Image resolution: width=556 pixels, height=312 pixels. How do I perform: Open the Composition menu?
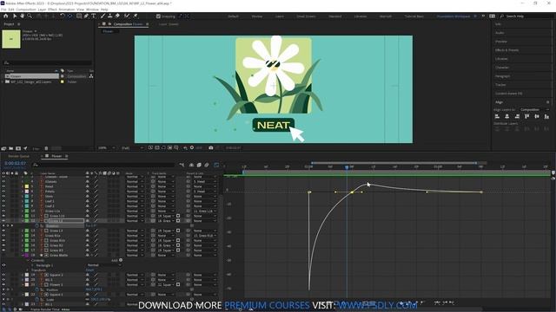click(26, 10)
